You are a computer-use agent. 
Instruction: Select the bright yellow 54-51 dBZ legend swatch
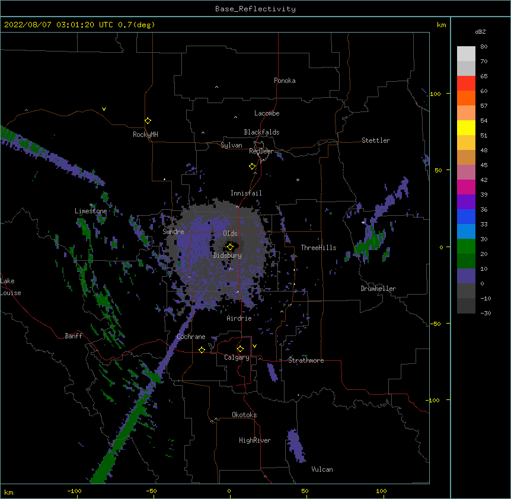[466, 127]
